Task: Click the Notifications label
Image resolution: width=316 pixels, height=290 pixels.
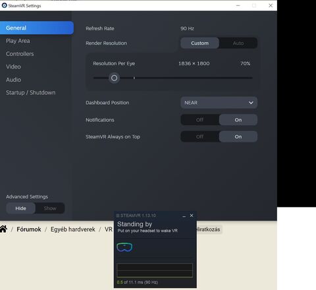Action: (100, 120)
